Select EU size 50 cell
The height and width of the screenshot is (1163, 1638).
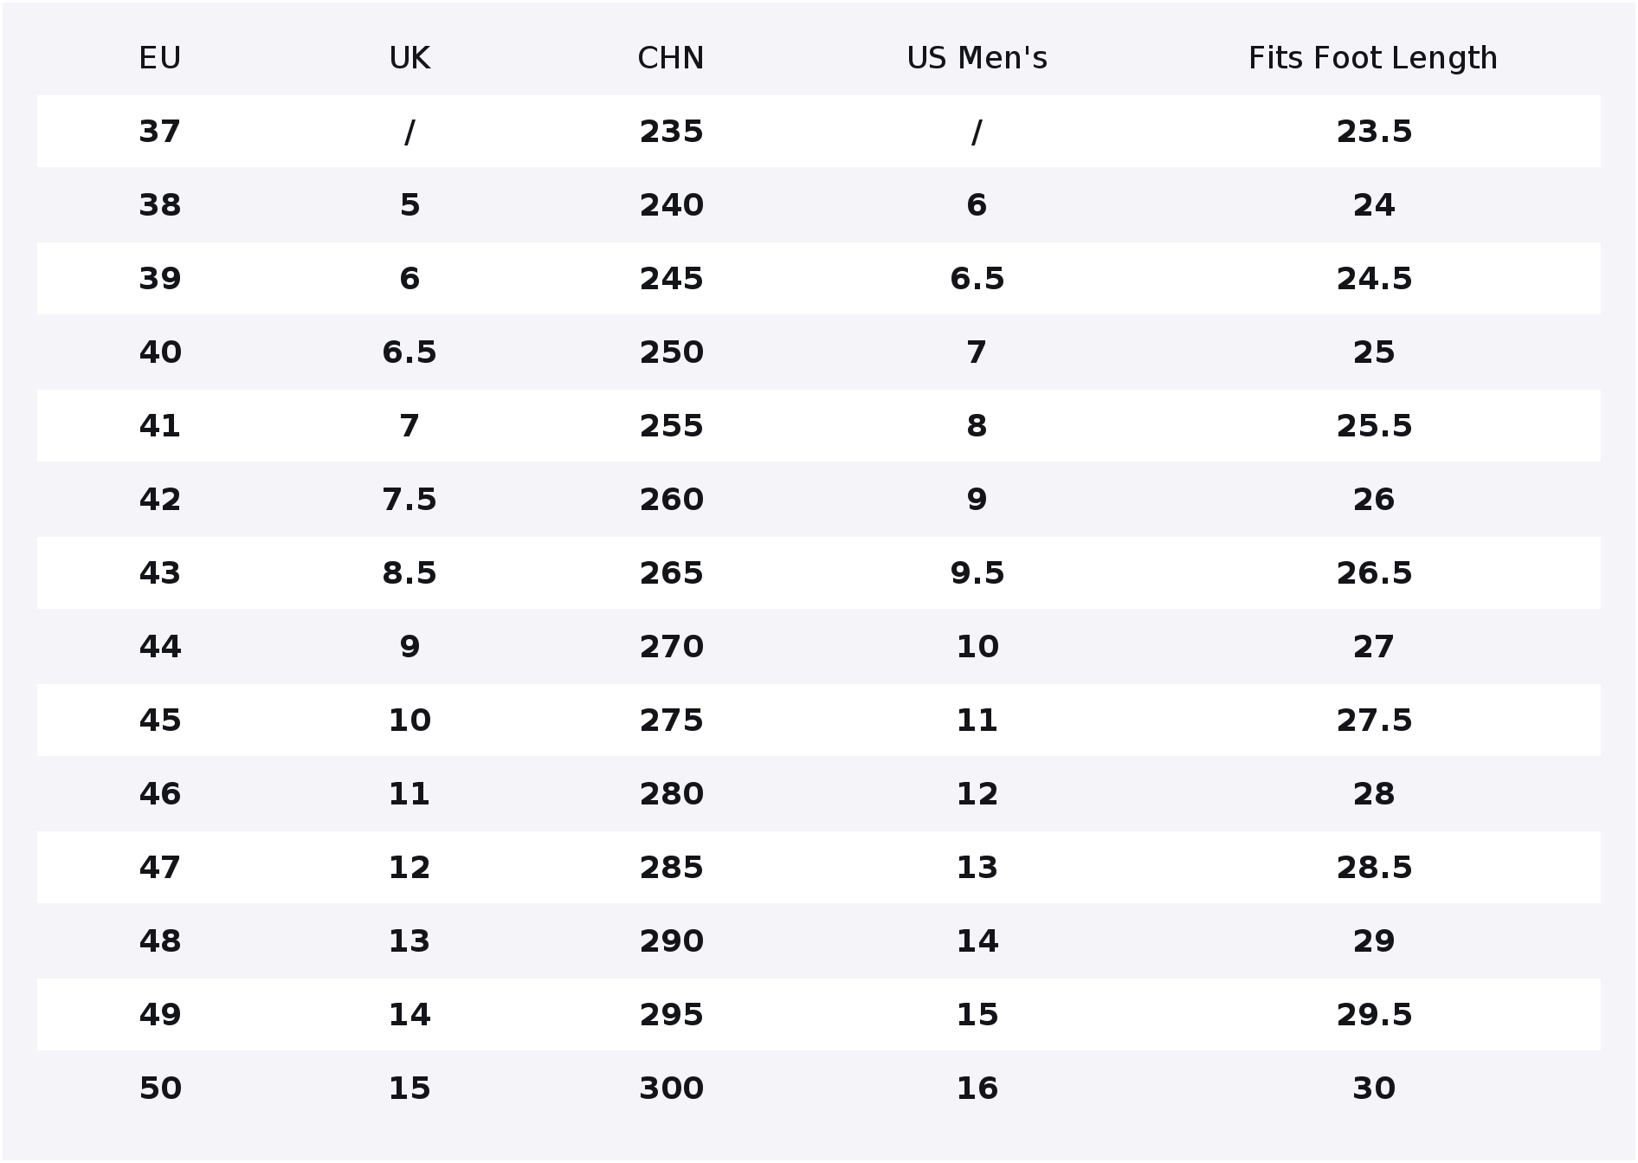[160, 1089]
